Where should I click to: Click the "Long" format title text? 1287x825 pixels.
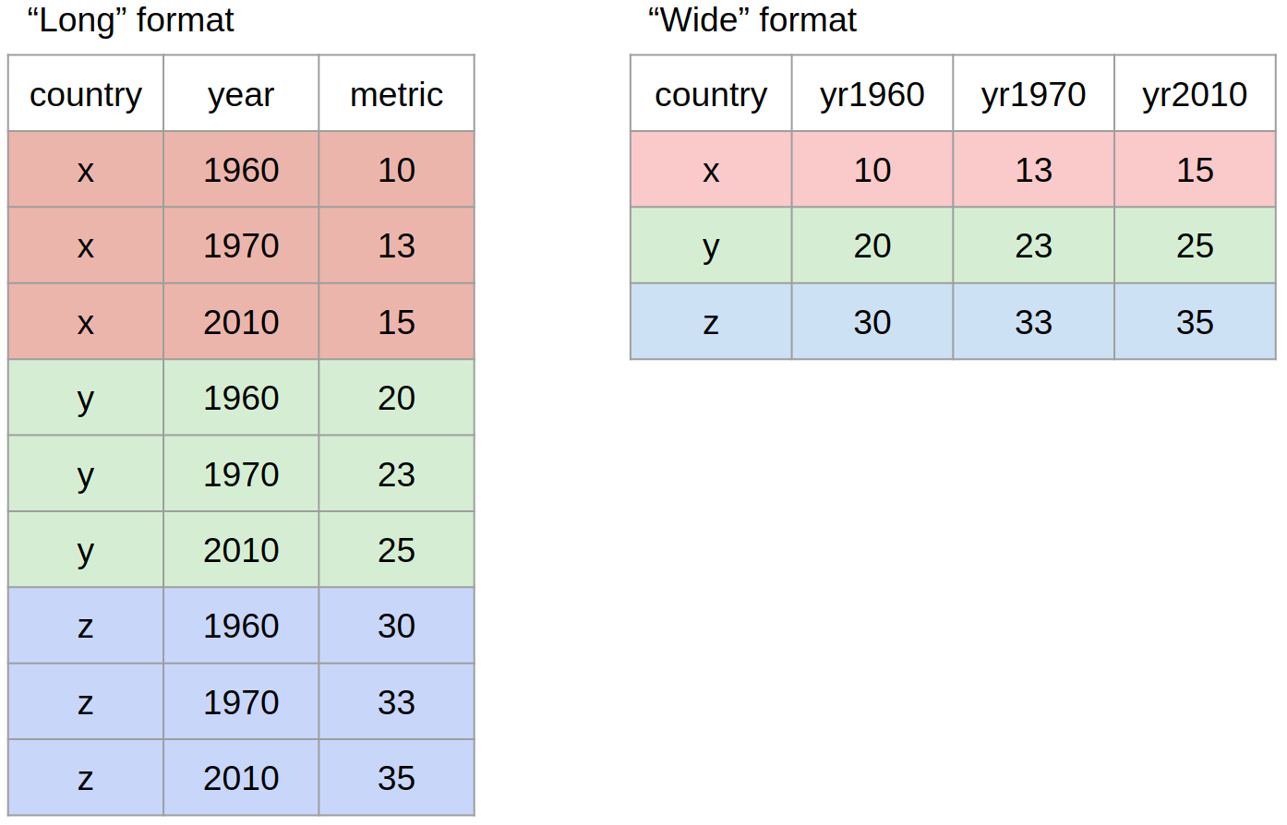(130, 20)
